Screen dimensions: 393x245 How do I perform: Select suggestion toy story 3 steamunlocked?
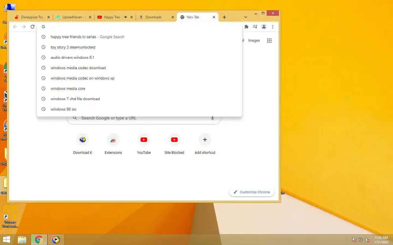[139, 47]
